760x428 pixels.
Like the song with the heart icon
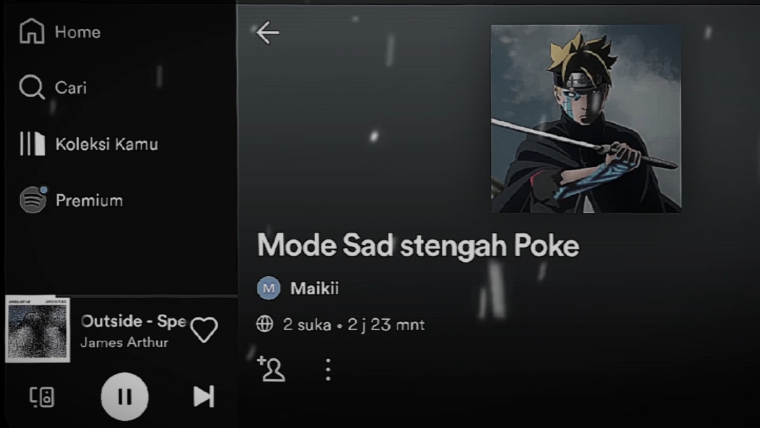click(204, 329)
